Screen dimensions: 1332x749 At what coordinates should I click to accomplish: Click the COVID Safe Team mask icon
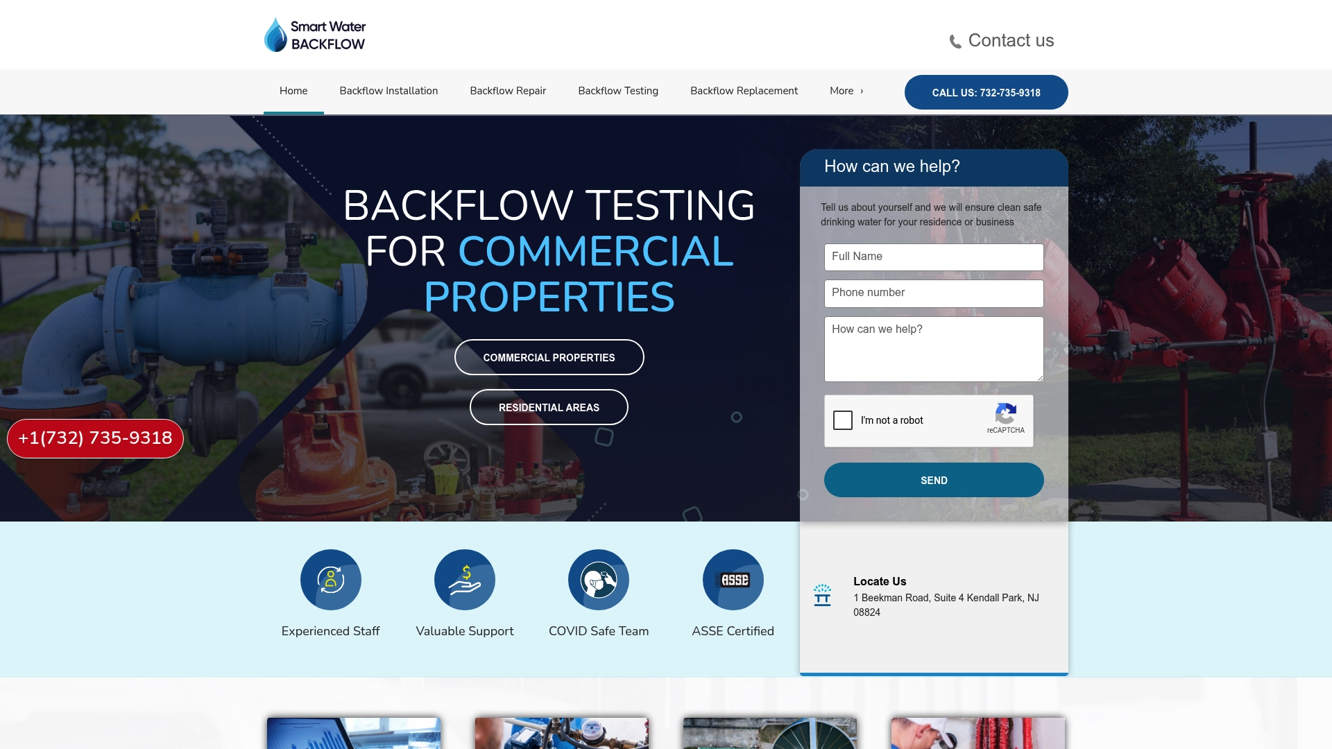599,580
